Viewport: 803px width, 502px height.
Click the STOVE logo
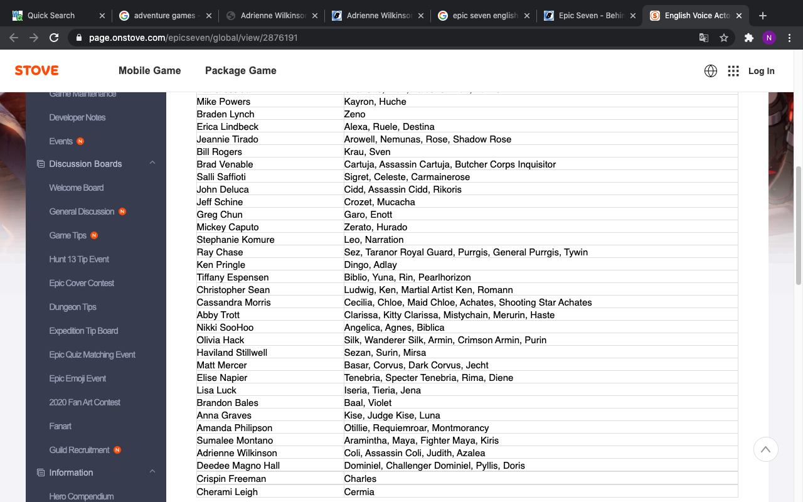click(37, 71)
